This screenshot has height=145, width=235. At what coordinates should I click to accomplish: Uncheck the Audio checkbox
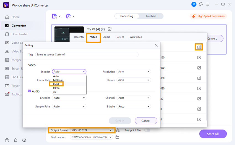[x=30, y=91]
